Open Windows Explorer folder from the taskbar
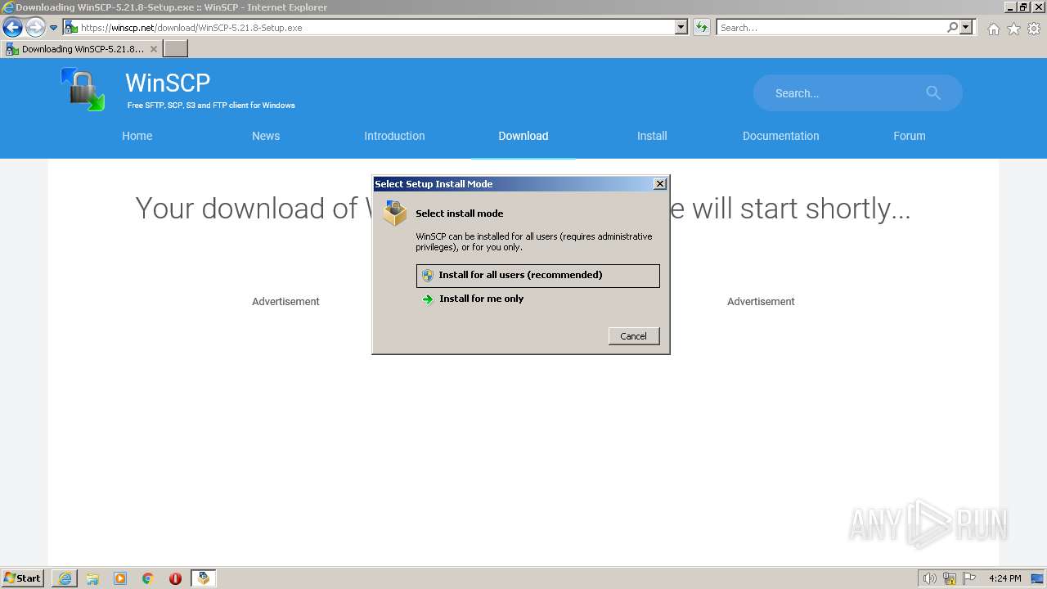This screenshot has width=1047, height=589. (x=92, y=578)
